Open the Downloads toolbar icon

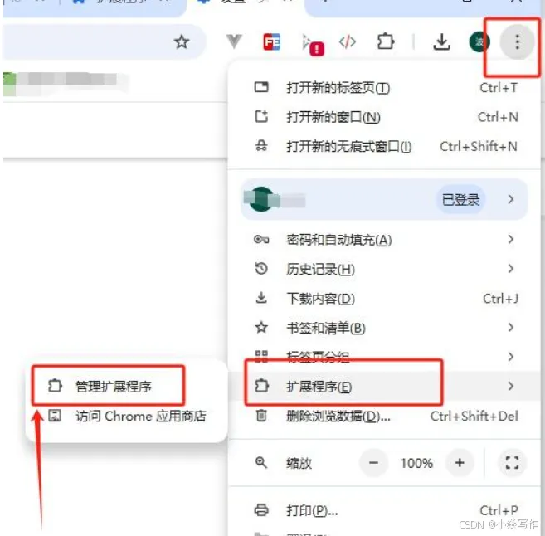pos(441,42)
